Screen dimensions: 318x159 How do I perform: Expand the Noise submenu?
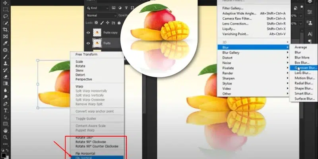click(x=254, y=63)
